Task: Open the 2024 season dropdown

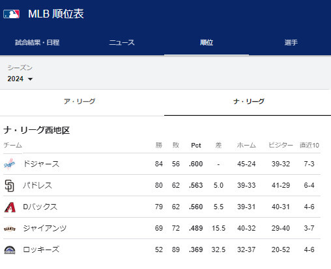Action: 20,79
